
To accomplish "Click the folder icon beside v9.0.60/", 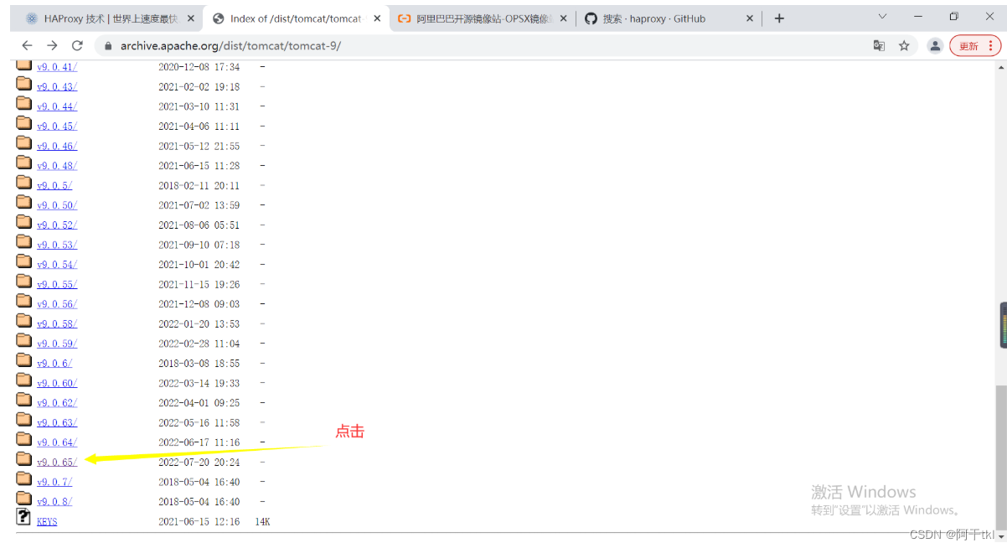I will (x=23, y=380).
